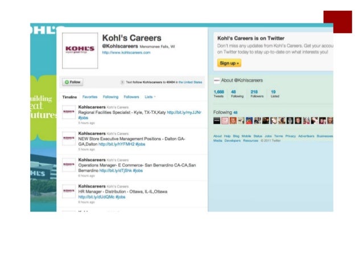Open Kohlscareers name on Regional Facilities tweet
The height and width of the screenshot is (273, 363).
tap(92, 107)
